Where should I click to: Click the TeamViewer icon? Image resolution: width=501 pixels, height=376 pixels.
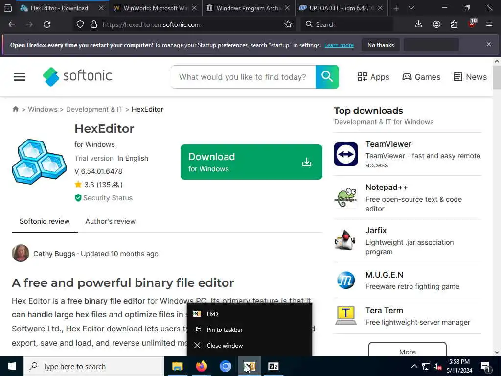(x=346, y=154)
